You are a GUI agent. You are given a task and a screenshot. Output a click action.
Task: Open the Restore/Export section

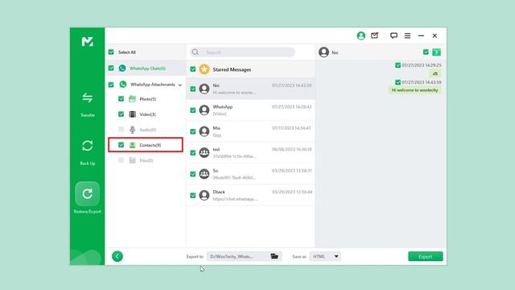coord(88,198)
